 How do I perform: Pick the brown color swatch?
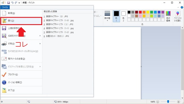pyautogui.click(x=137, y=16)
